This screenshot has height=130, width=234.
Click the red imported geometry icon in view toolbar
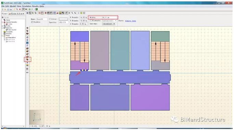pos(57,13)
